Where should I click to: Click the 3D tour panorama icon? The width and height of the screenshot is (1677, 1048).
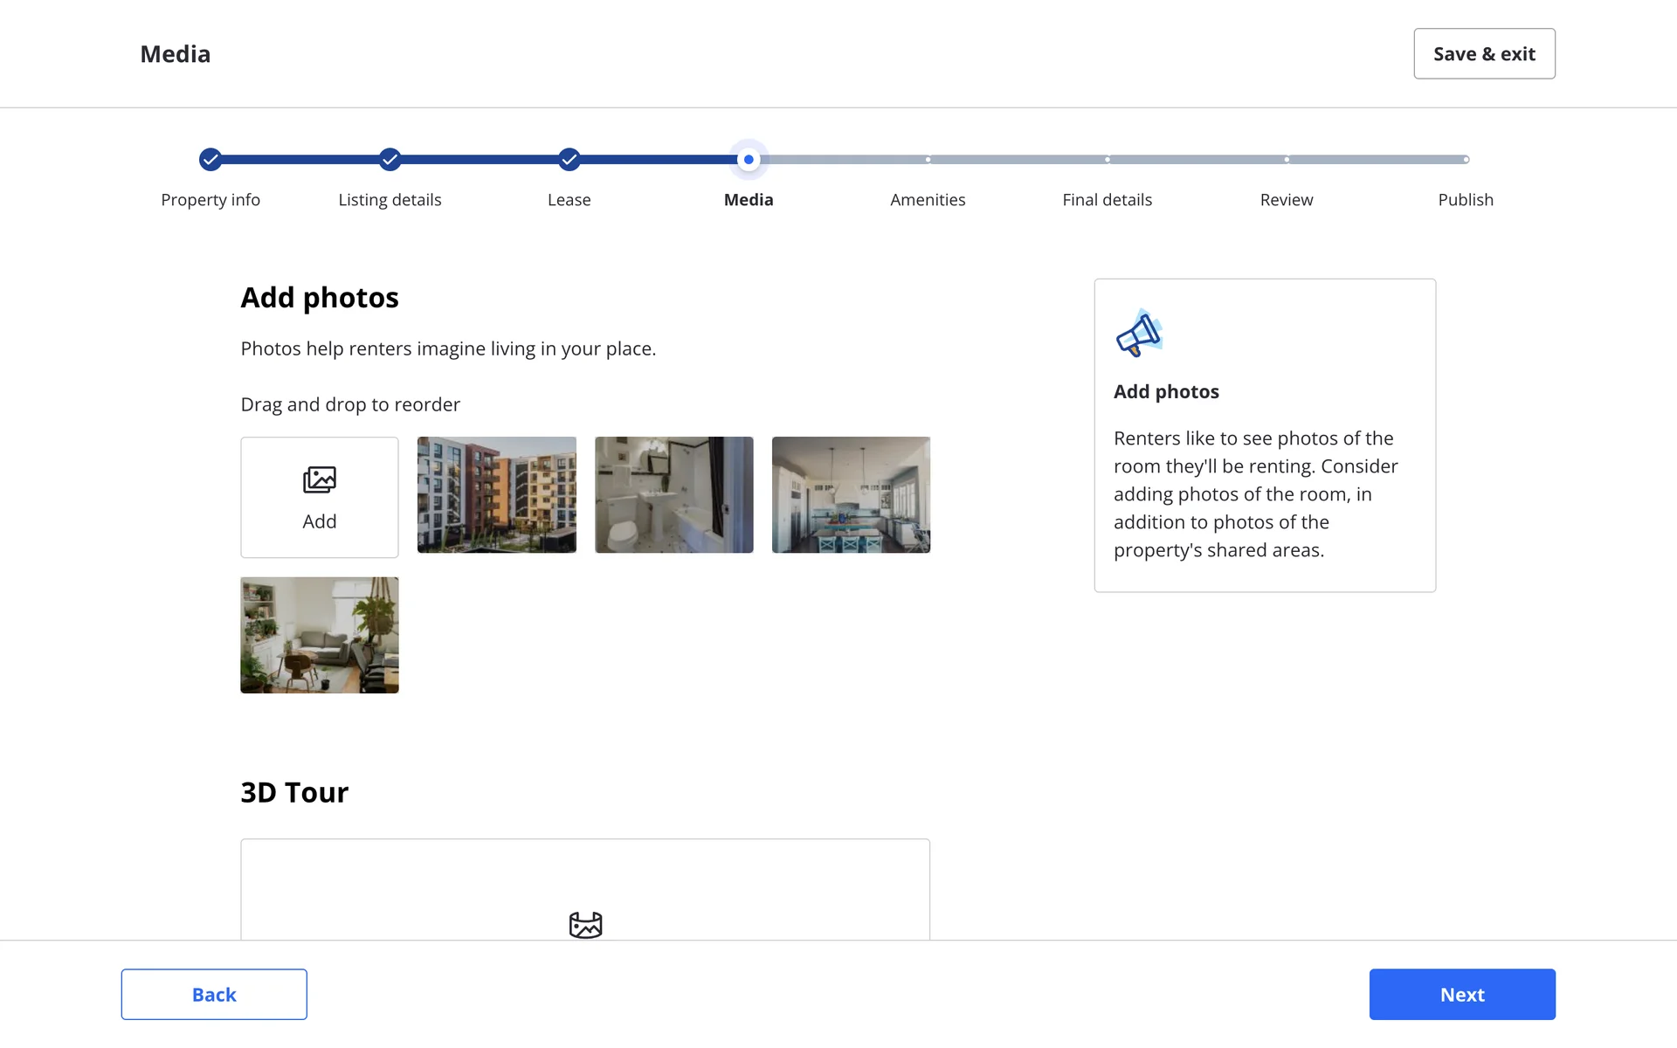(585, 924)
